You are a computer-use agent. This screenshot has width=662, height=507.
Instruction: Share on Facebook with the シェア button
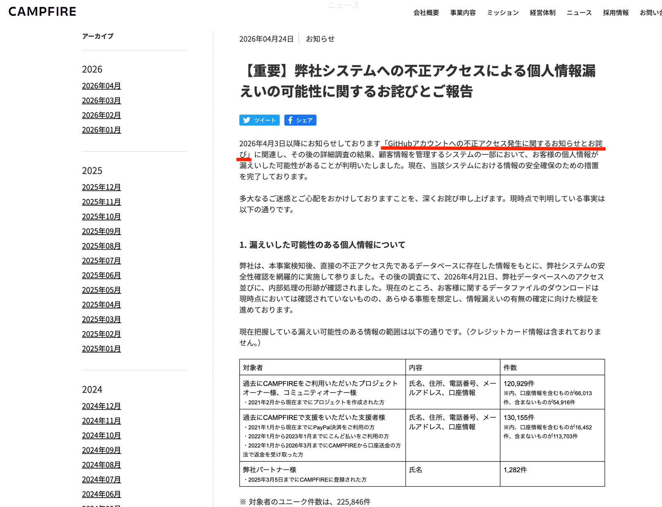pyautogui.click(x=300, y=120)
